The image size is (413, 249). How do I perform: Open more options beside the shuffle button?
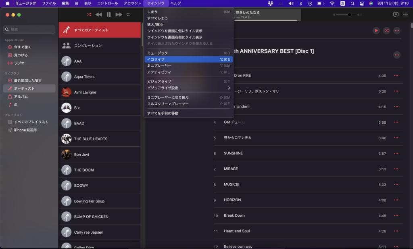click(397, 31)
